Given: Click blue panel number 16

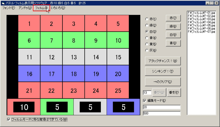Looking at the screenshot, I should click(x=29, y=73).
